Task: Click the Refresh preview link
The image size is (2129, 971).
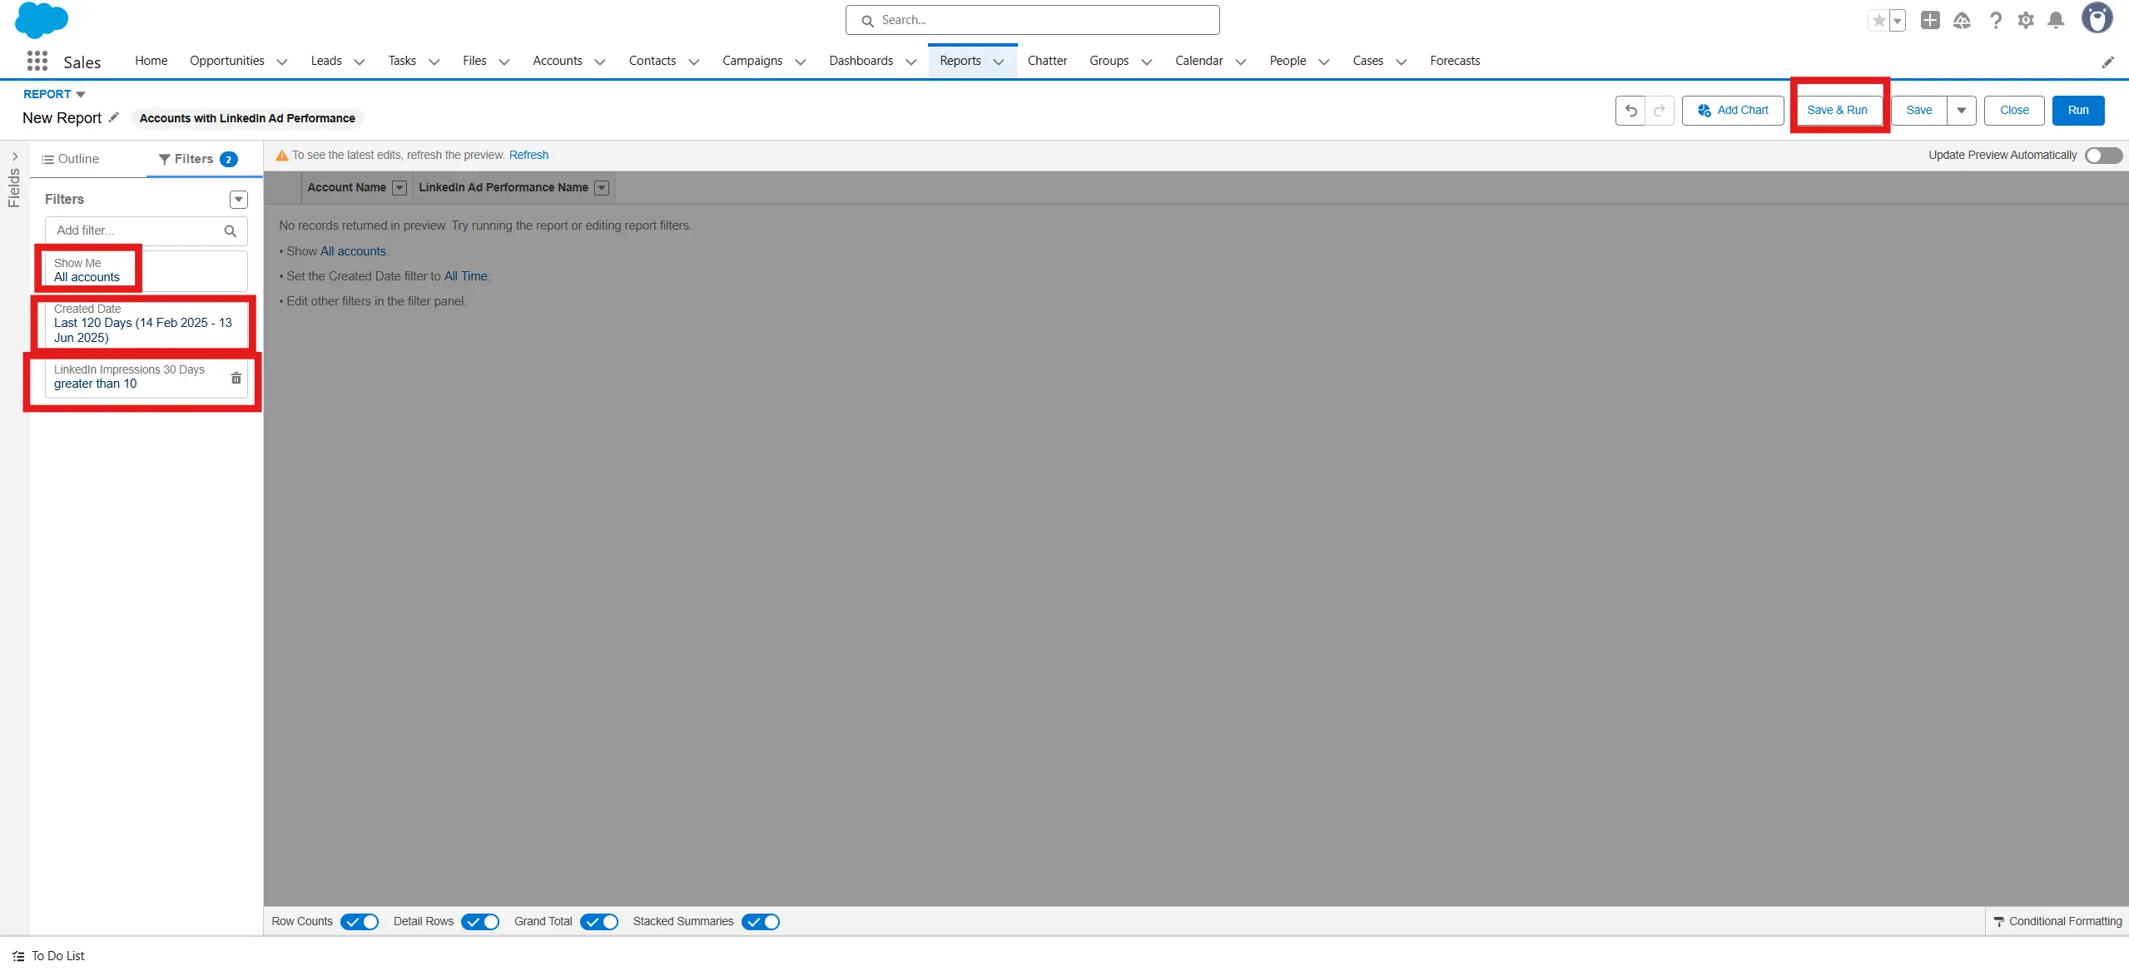Action: [529, 155]
